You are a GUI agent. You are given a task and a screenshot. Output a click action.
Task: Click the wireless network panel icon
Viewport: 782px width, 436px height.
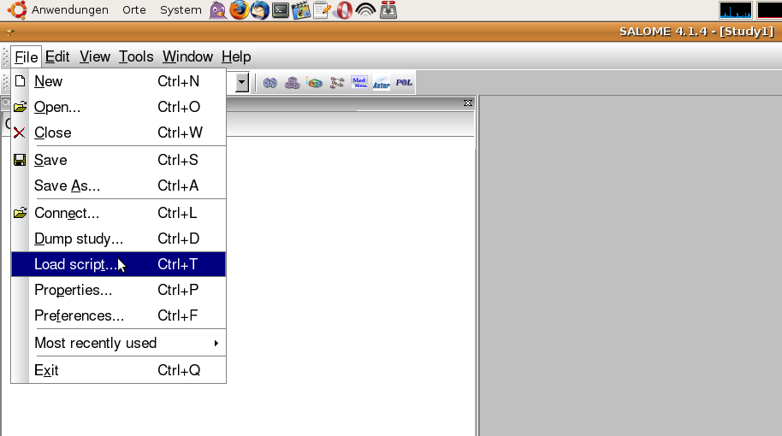(365, 10)
